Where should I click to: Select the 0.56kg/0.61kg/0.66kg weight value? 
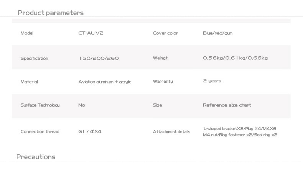point(235,58)
